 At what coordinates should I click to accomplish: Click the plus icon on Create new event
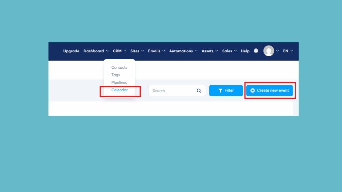(252, 90)
